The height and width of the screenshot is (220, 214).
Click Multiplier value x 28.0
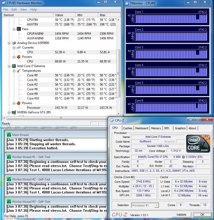click(x=143, y=186)
